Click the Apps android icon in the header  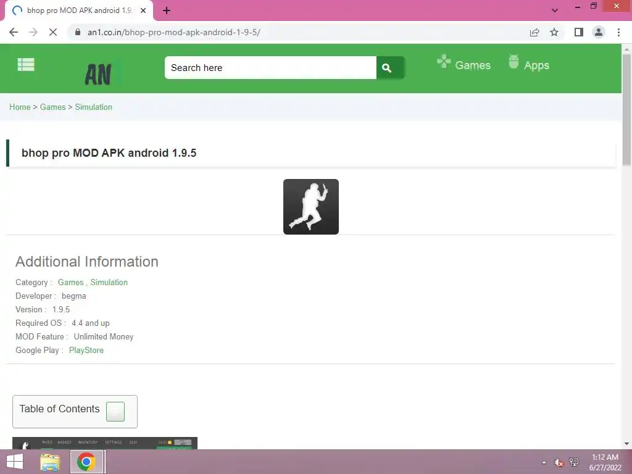[x=513, y=62]
